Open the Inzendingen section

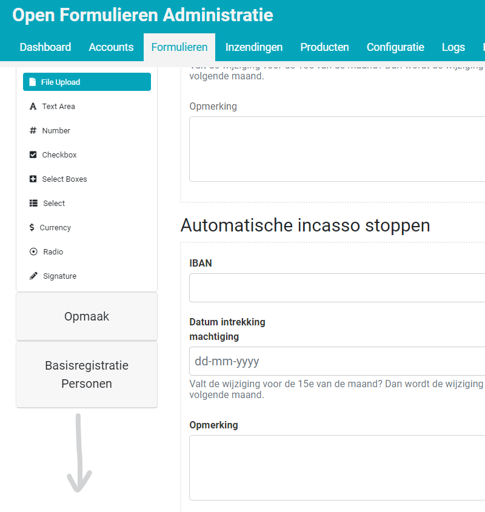(254, 47)
